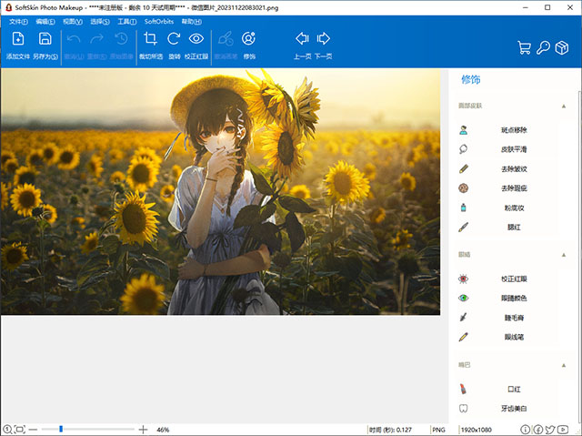The image size is (582, 436).
Task: Collapse the face skin (面部皮肤) section
Action: coord(564,106)
